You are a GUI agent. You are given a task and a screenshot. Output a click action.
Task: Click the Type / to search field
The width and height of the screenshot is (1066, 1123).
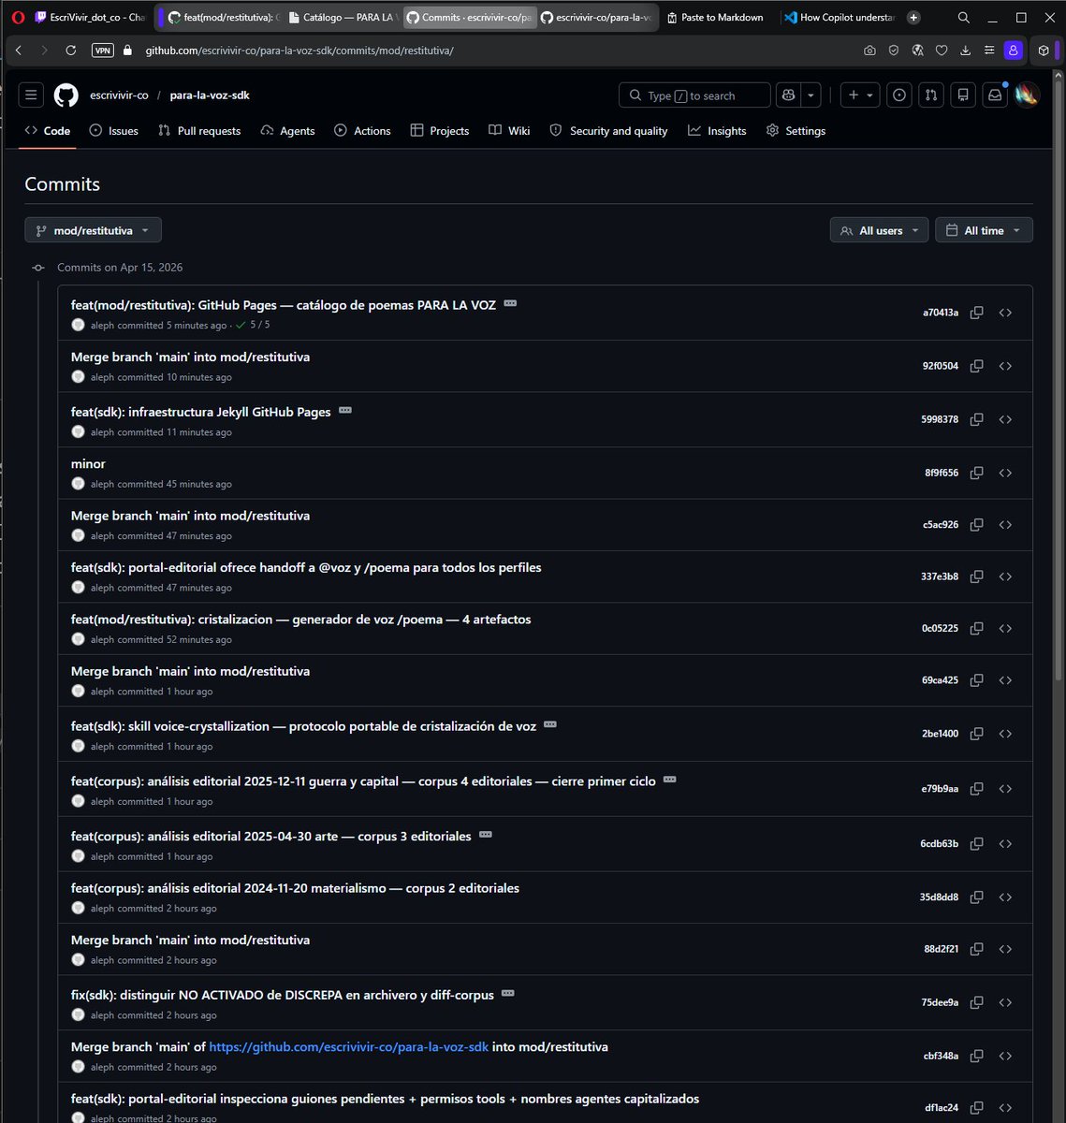click(694, 95)
